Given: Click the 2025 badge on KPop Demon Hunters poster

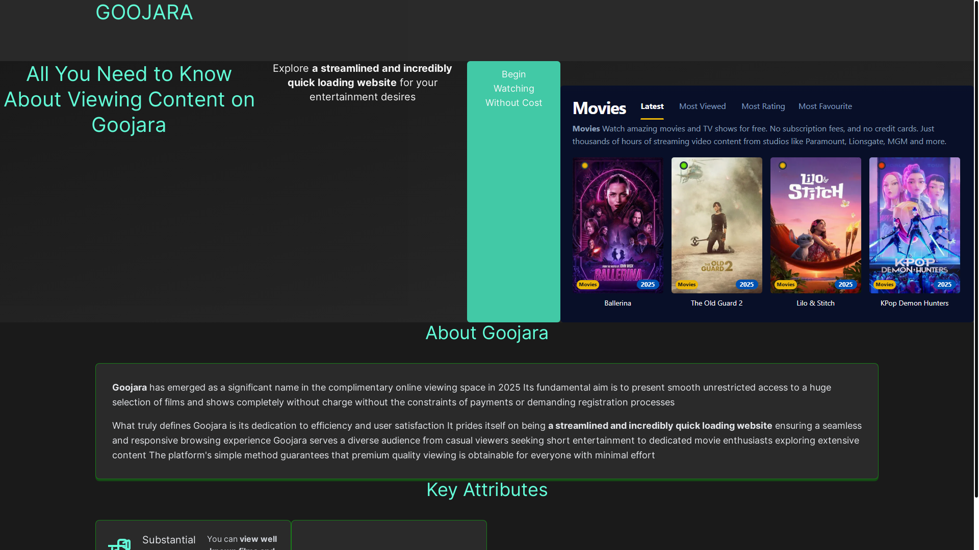Looking at the screenshot, I should click(x=944, y=285).
